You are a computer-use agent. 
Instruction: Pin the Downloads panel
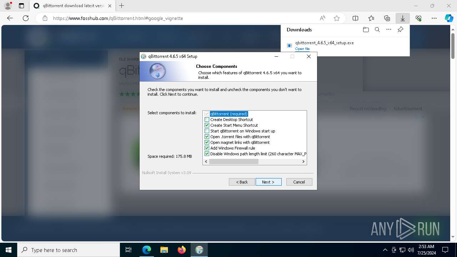tap(400, 30)
